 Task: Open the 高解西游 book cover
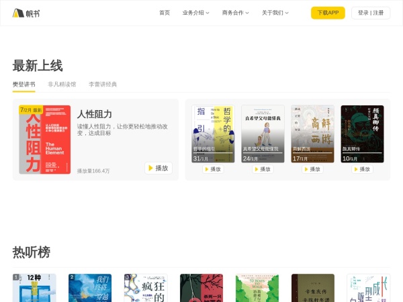[312, 133]
